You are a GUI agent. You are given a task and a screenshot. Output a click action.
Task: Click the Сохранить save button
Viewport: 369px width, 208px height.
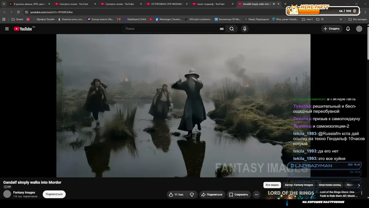(239, 195)
